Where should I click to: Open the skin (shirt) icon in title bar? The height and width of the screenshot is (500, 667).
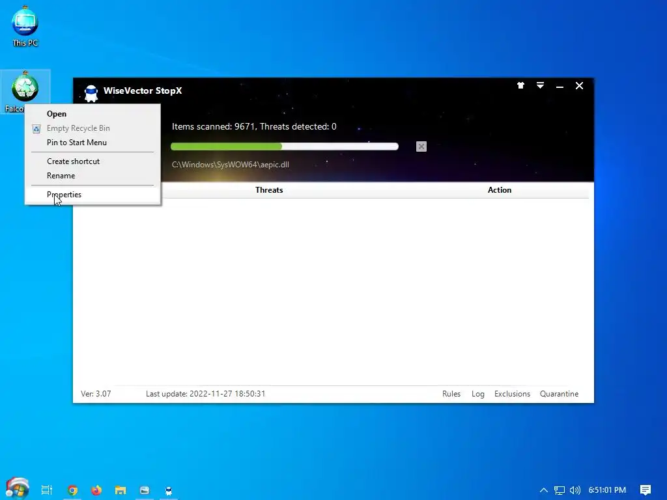tap(520, 85)
